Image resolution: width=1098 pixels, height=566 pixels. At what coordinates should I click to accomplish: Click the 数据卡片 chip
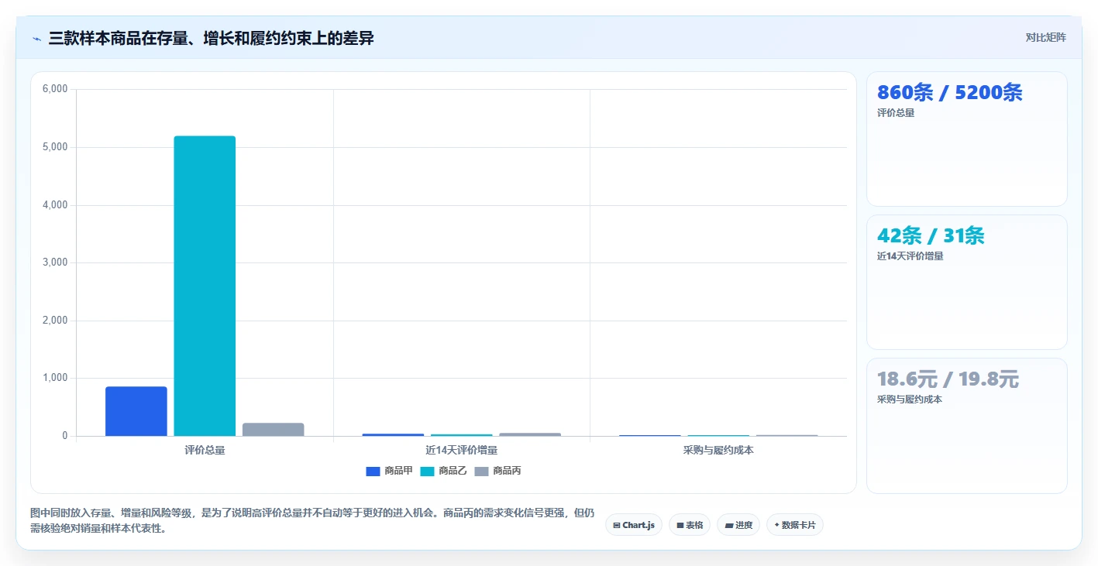(795, 525)
